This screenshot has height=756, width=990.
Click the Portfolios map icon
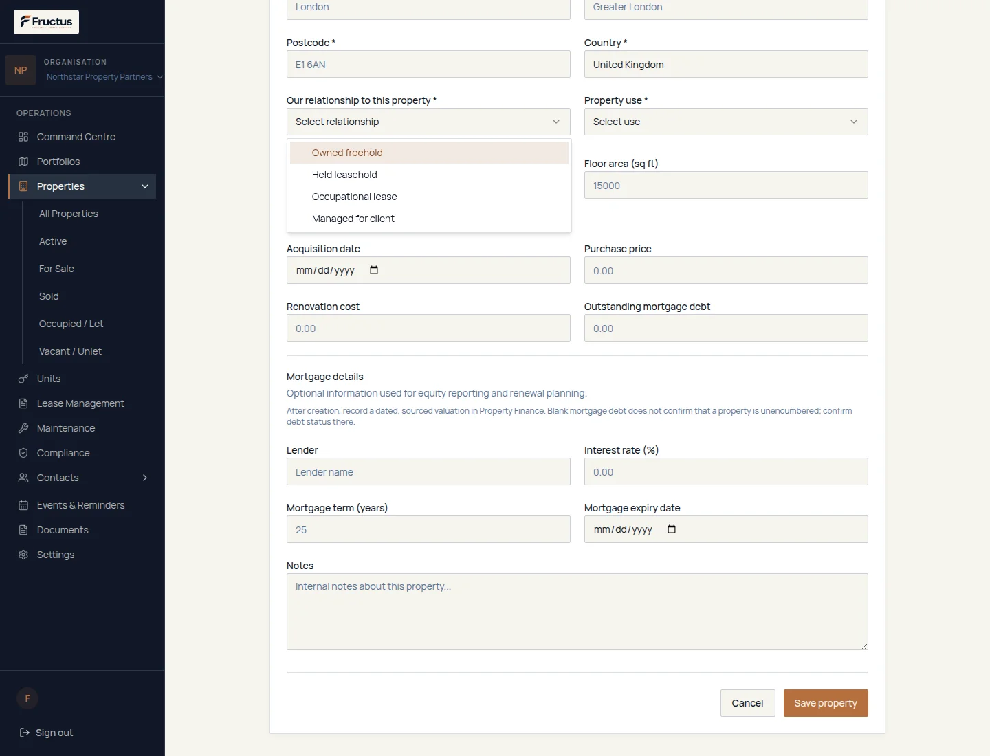[23, 162]
